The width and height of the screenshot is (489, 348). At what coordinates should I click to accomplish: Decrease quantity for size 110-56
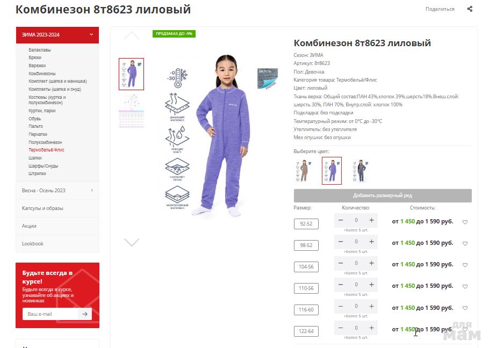341,285
